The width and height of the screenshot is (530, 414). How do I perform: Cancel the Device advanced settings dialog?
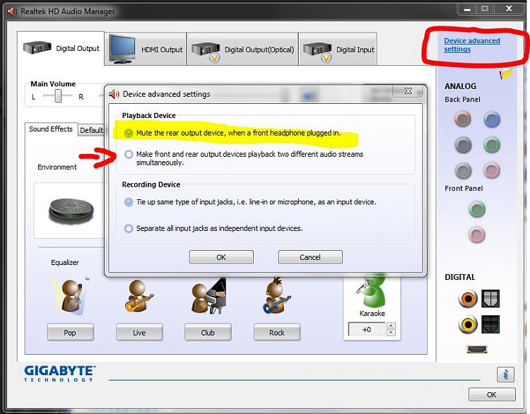point(310,257)
